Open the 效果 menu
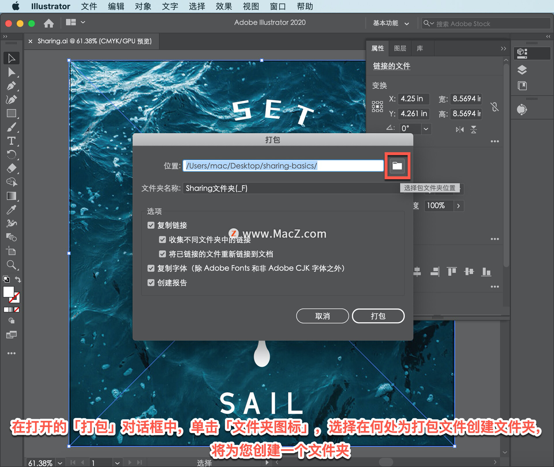The image size is (554, 467). 224,6
